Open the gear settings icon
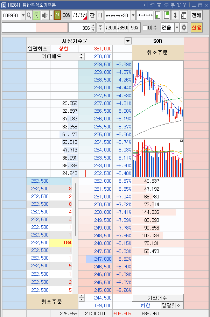The height and width of the screenshot is (317, 210). [184, 28]
